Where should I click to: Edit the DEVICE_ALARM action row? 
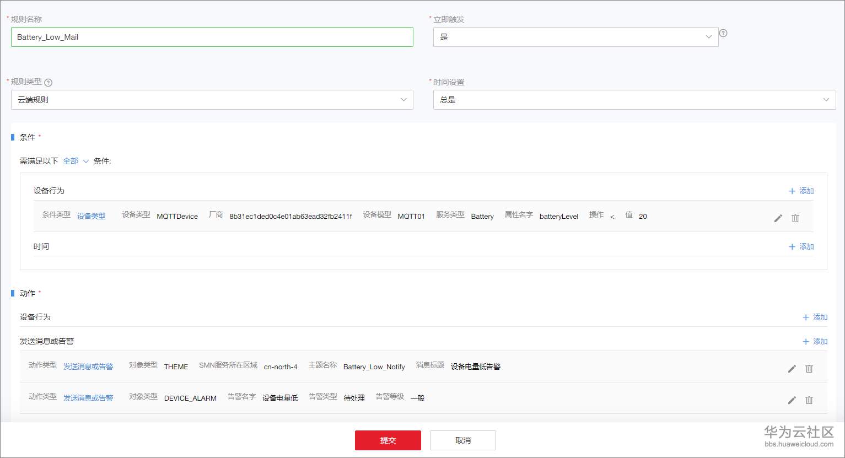(792, 400)
